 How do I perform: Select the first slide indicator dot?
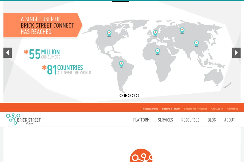(121, 95)
